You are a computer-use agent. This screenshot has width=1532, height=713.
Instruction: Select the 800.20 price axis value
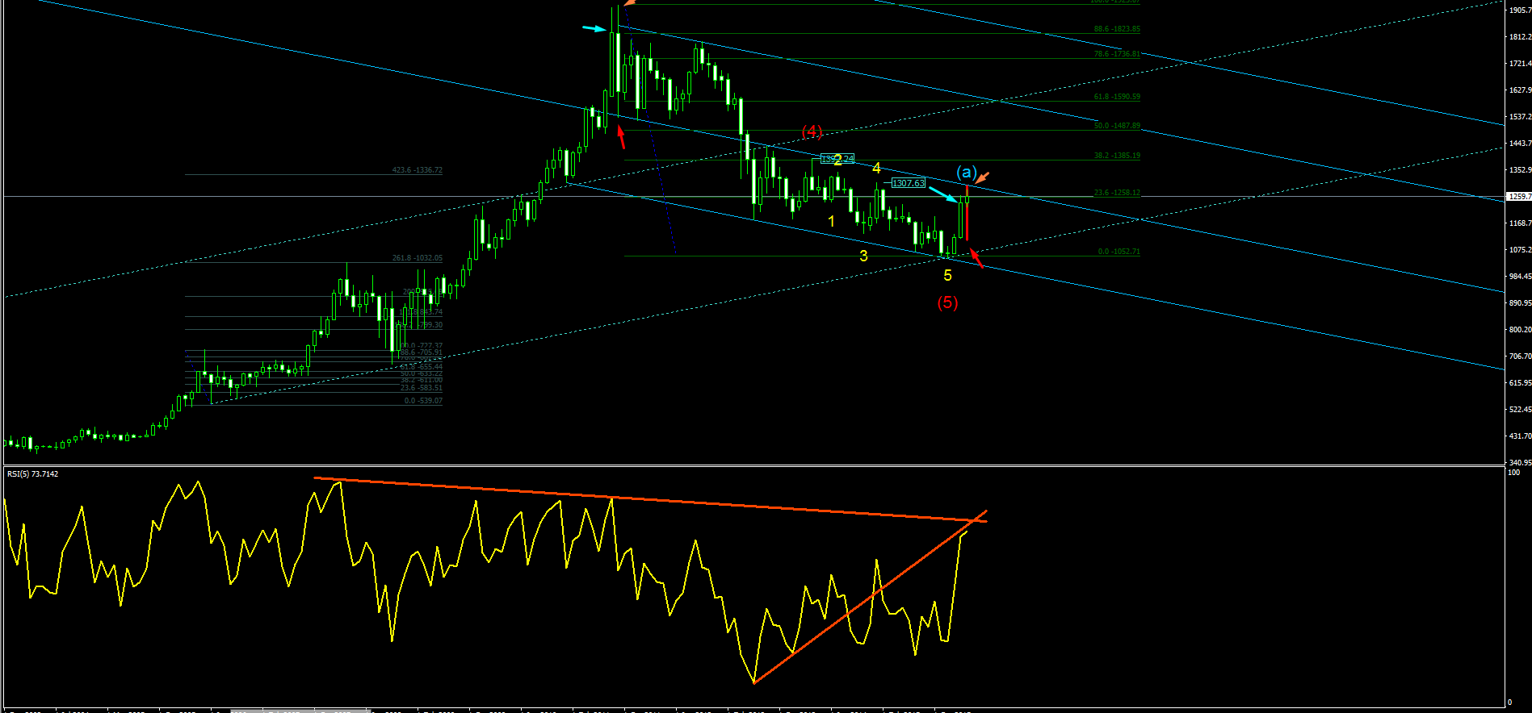pos(1519,330)
